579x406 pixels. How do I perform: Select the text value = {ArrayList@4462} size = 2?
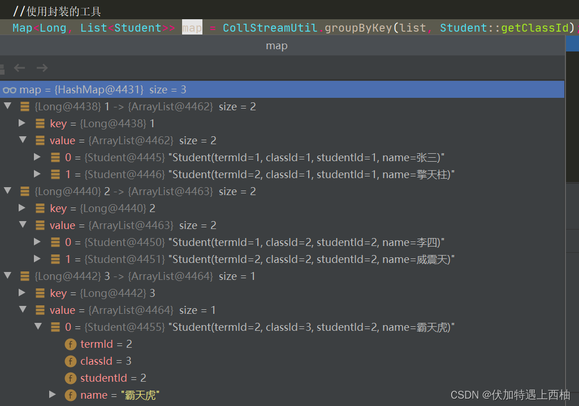click(133, 140)
